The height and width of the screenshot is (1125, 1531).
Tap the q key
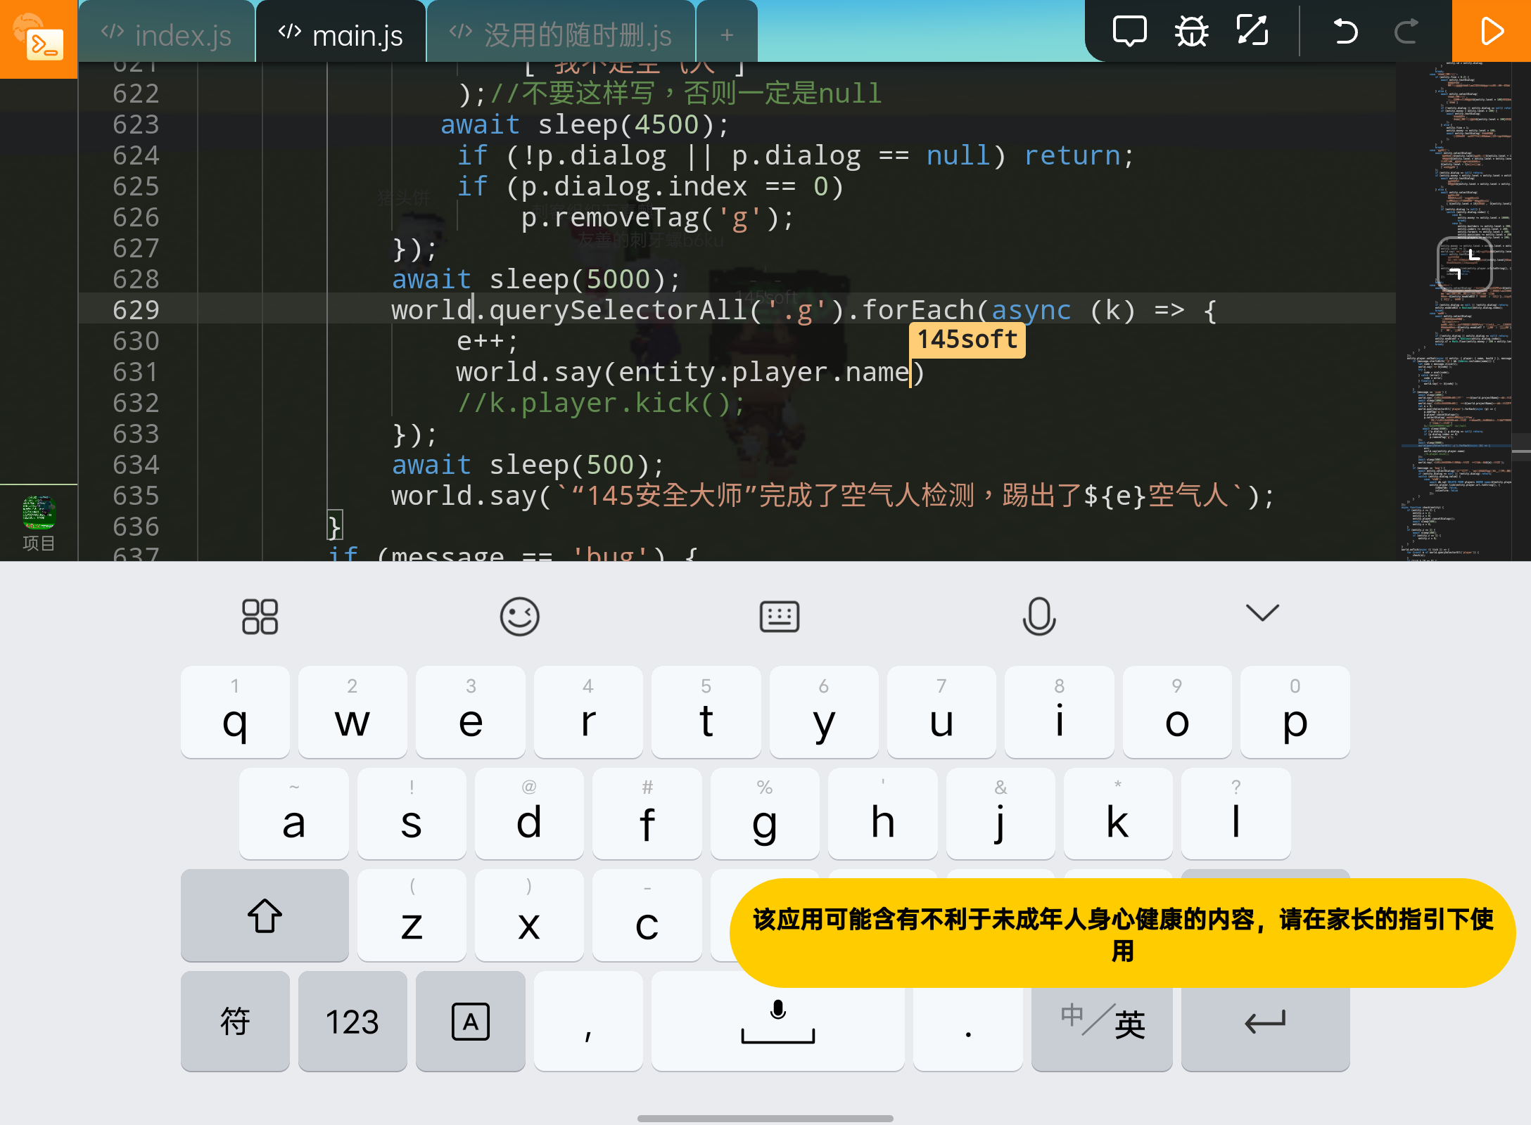[235, 712]
